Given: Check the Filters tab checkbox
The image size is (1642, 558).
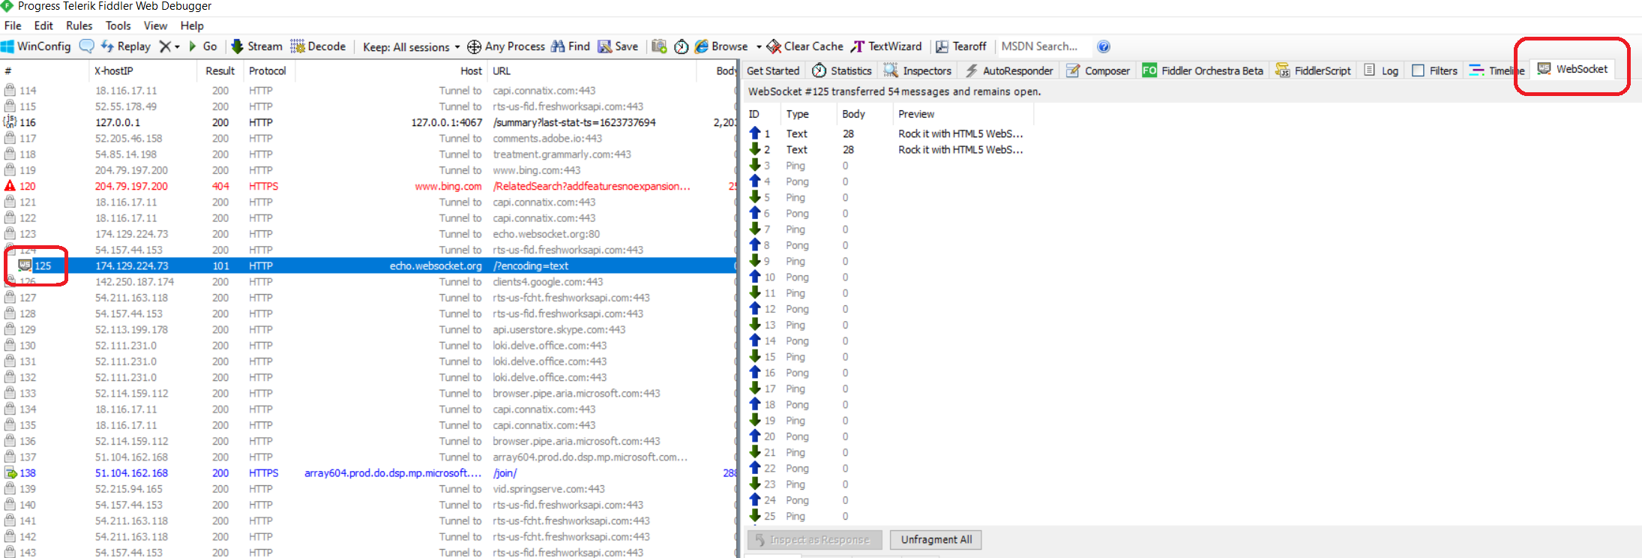Looking at the screenshot, I should [x=1418, y=70].
